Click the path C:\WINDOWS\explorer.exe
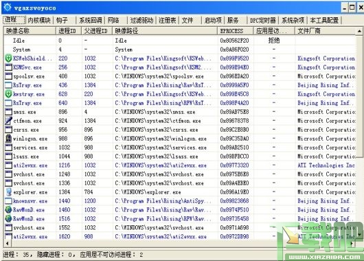Screen dimensions: 364x261 (148, 192)
